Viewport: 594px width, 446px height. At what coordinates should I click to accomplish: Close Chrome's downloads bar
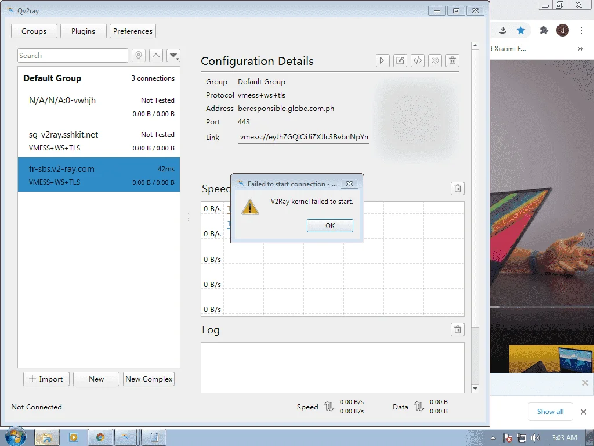584,412
